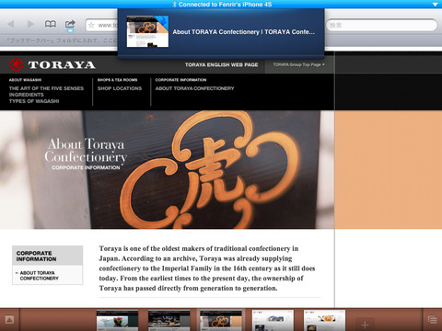Click the Toraya red logo emblem
This screenshot has width=442, height=331.
tap(16, 64)
